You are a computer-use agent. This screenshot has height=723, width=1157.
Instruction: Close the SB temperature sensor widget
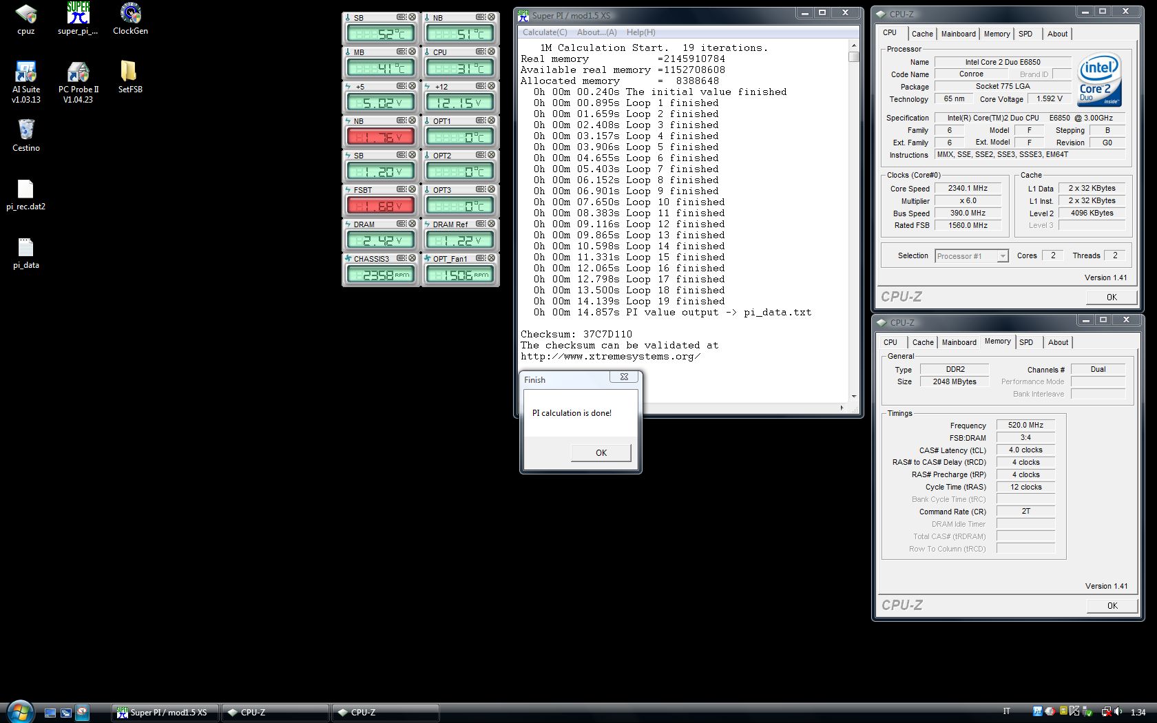(x=412, y=17)
